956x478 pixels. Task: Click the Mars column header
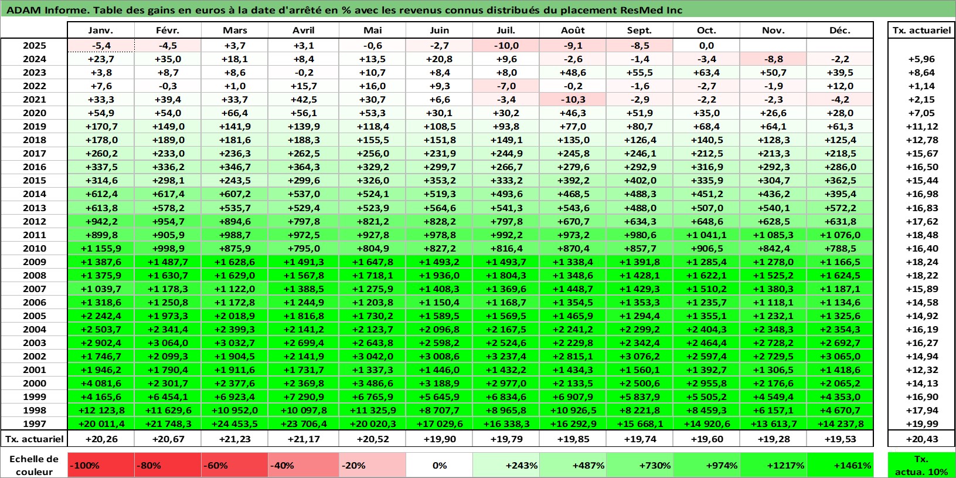pyautogui.click(x=235, y=30)
